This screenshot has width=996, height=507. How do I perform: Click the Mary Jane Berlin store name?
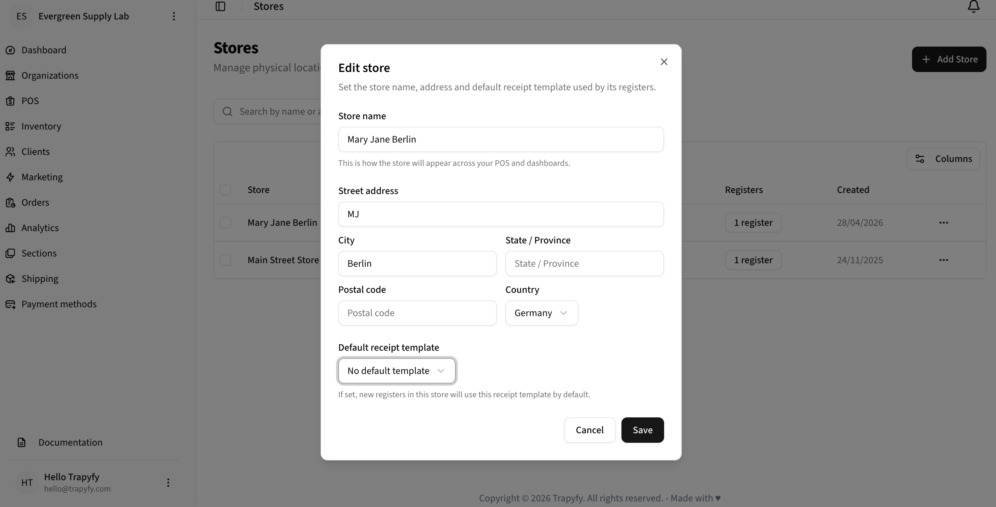[x=282, y=223]
